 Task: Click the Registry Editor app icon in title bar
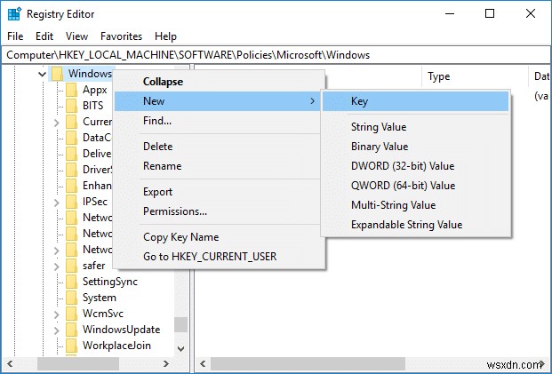(14, 14)
